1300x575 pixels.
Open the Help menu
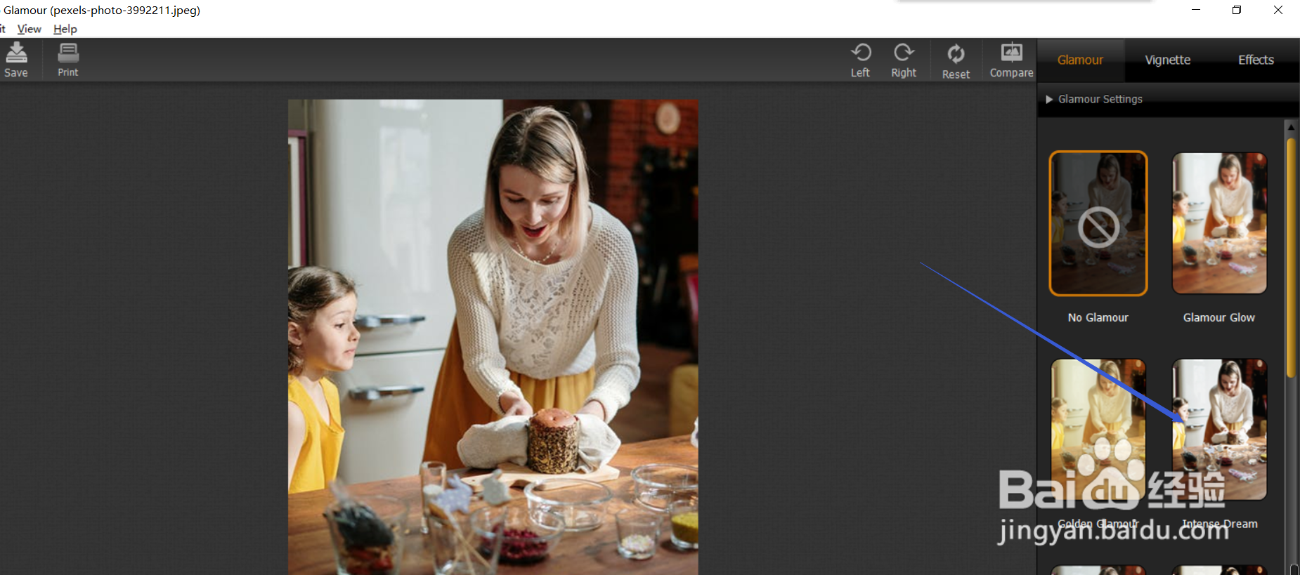coord(65,29)
